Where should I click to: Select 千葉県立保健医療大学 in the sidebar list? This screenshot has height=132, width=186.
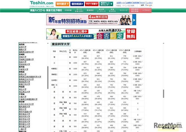[28, 99]
